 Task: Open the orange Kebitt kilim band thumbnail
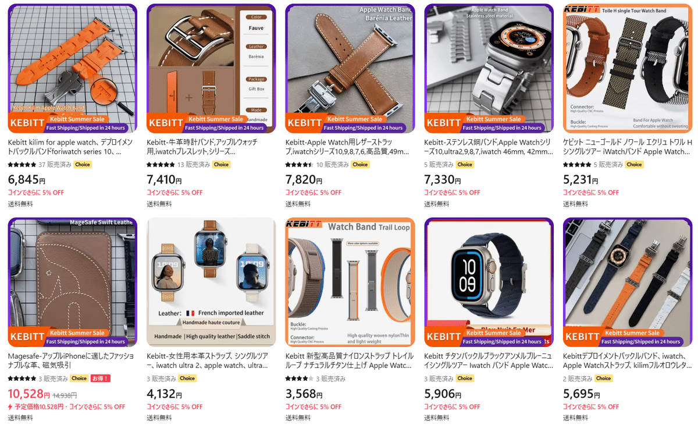coord(73,69)
